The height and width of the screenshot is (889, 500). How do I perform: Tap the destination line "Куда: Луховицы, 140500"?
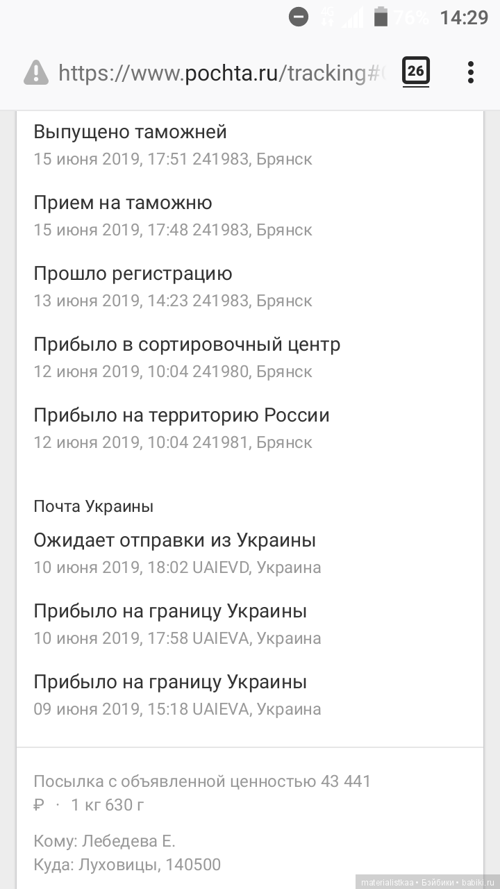pyautogui.click(x=127, y=865)
